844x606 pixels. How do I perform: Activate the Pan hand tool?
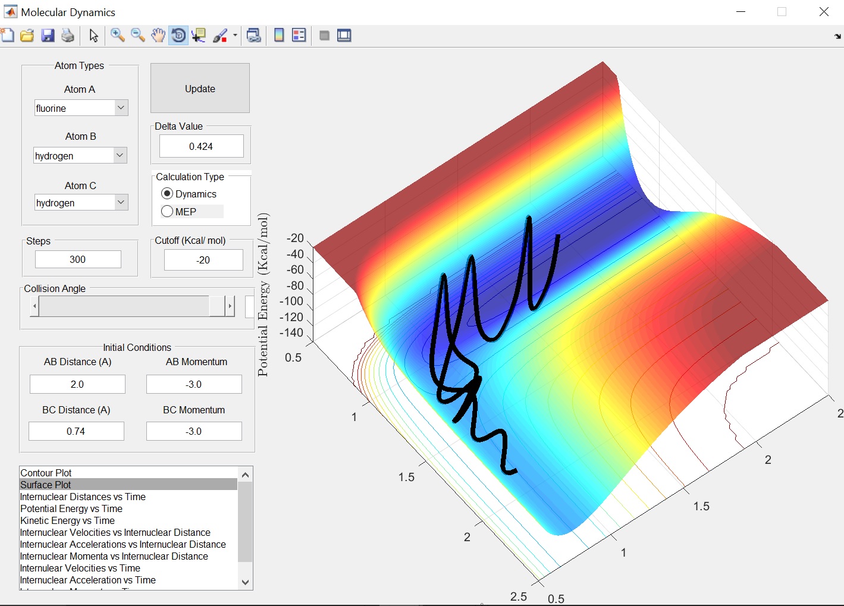coord(158,36)
